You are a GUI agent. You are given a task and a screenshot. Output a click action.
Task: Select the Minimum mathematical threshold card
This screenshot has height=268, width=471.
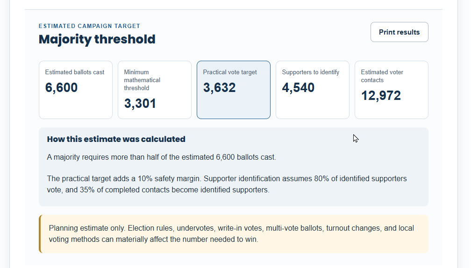155,90
